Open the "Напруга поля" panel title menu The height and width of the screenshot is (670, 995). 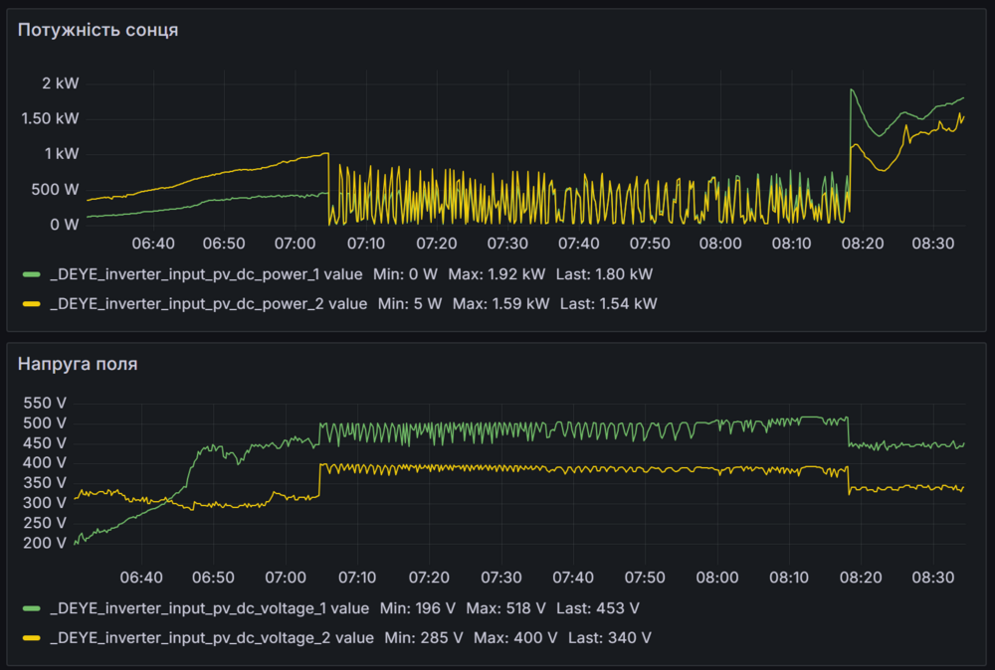(78, 364)
